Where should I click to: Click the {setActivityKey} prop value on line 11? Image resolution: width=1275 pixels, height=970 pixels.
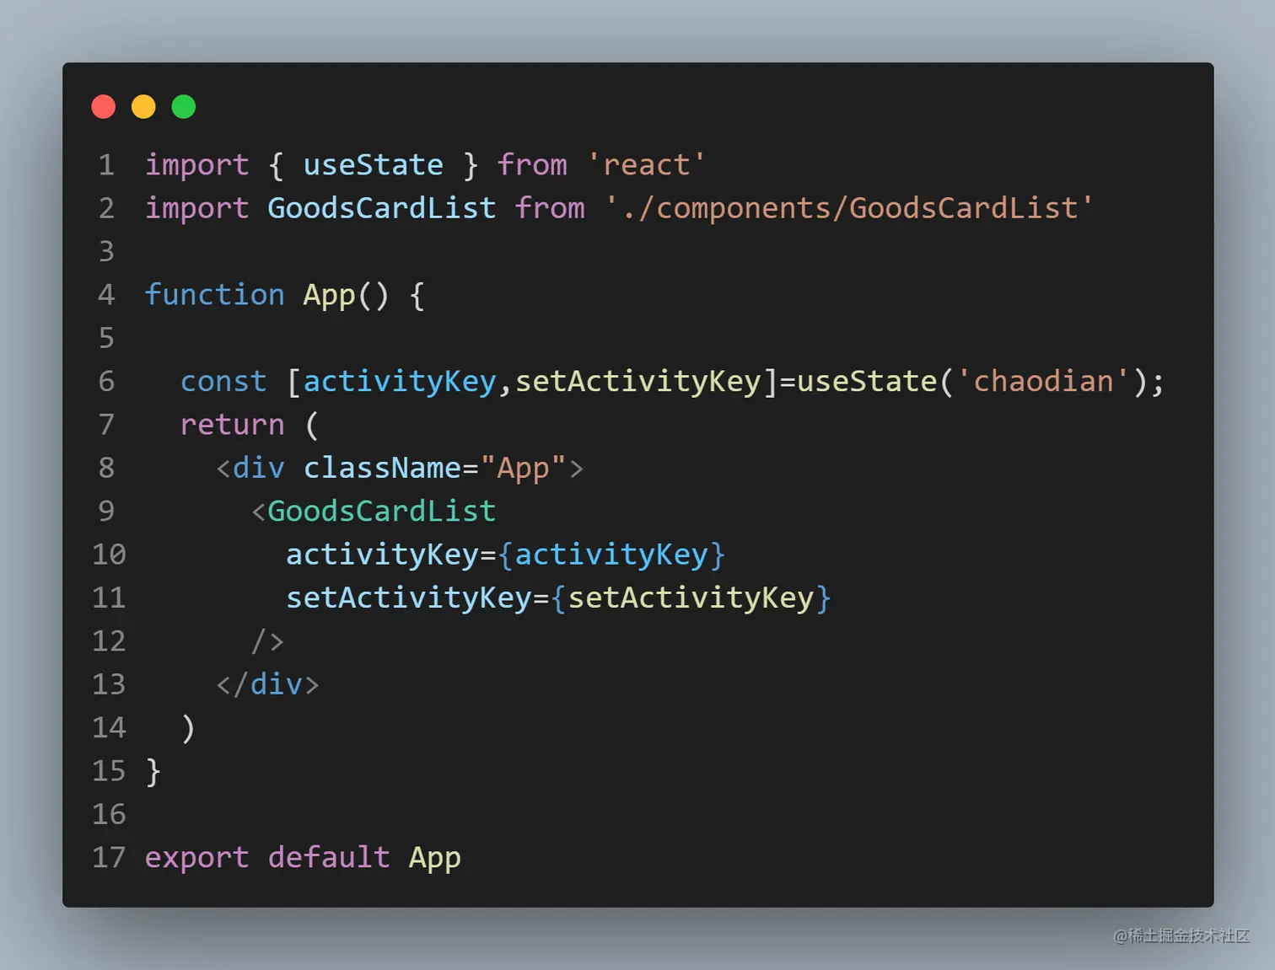691,598
